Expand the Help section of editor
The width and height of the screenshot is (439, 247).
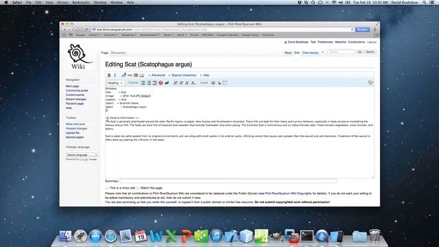205,75
